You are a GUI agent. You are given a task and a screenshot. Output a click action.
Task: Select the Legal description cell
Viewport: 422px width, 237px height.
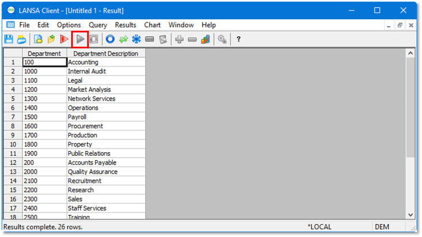point(106,80)
